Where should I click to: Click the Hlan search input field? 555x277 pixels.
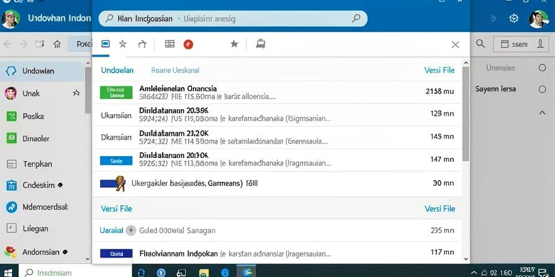[233, 19]
